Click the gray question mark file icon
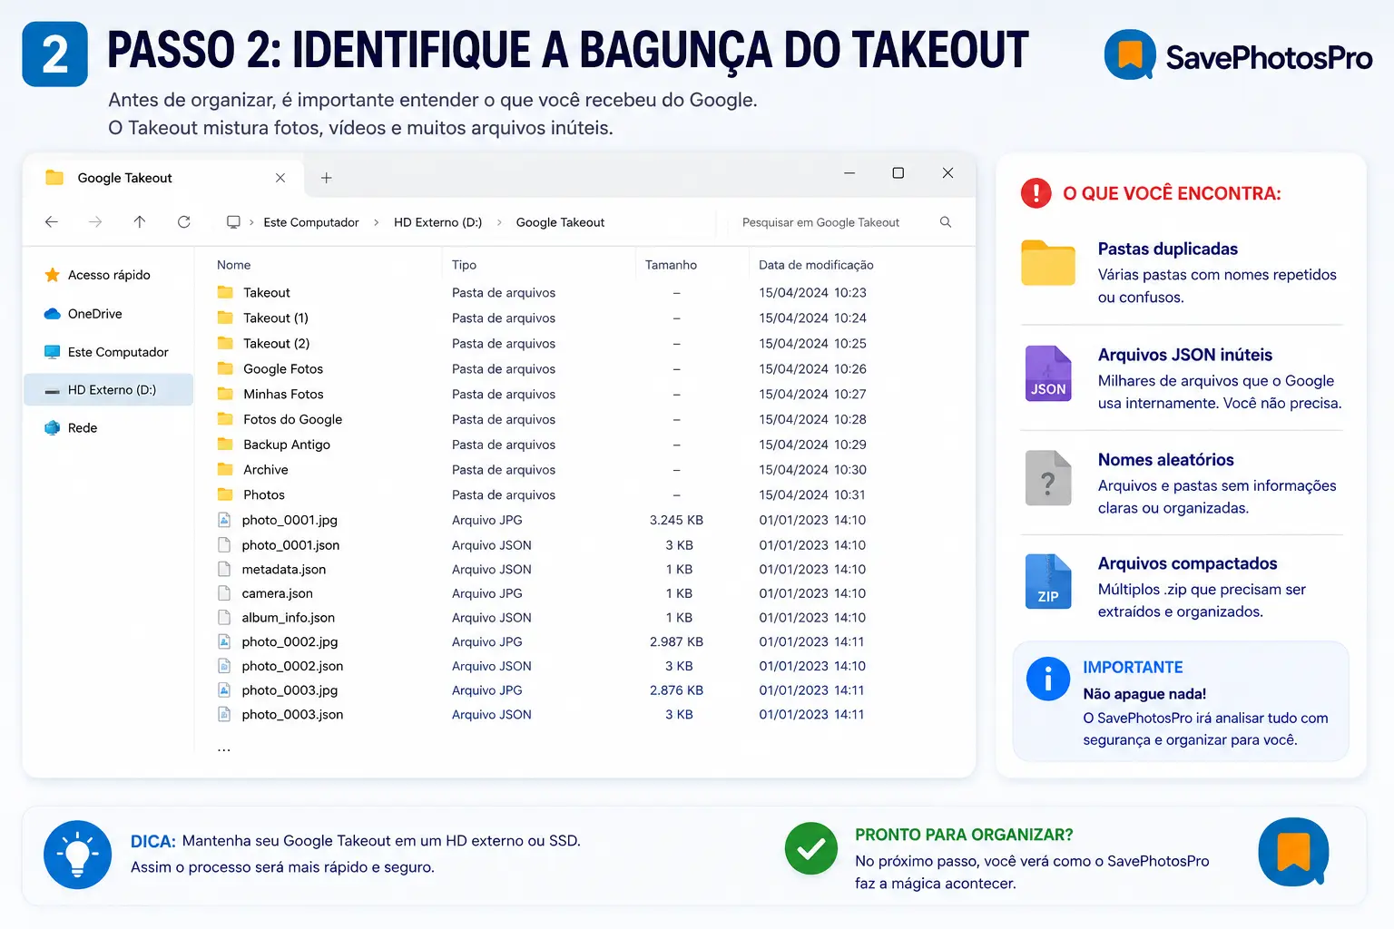1394x929 pixels. click(x=1048, y=478)
